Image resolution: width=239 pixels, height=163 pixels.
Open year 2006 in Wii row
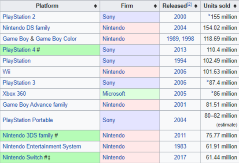tap(180, 72)
